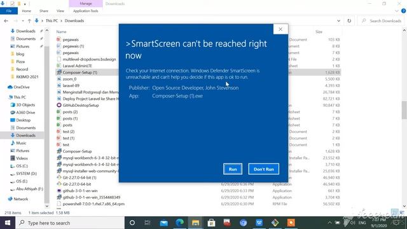Select the github-3-0-1-en-win file
This screenshot has width=407, height=229.
(x=80, y=191)
